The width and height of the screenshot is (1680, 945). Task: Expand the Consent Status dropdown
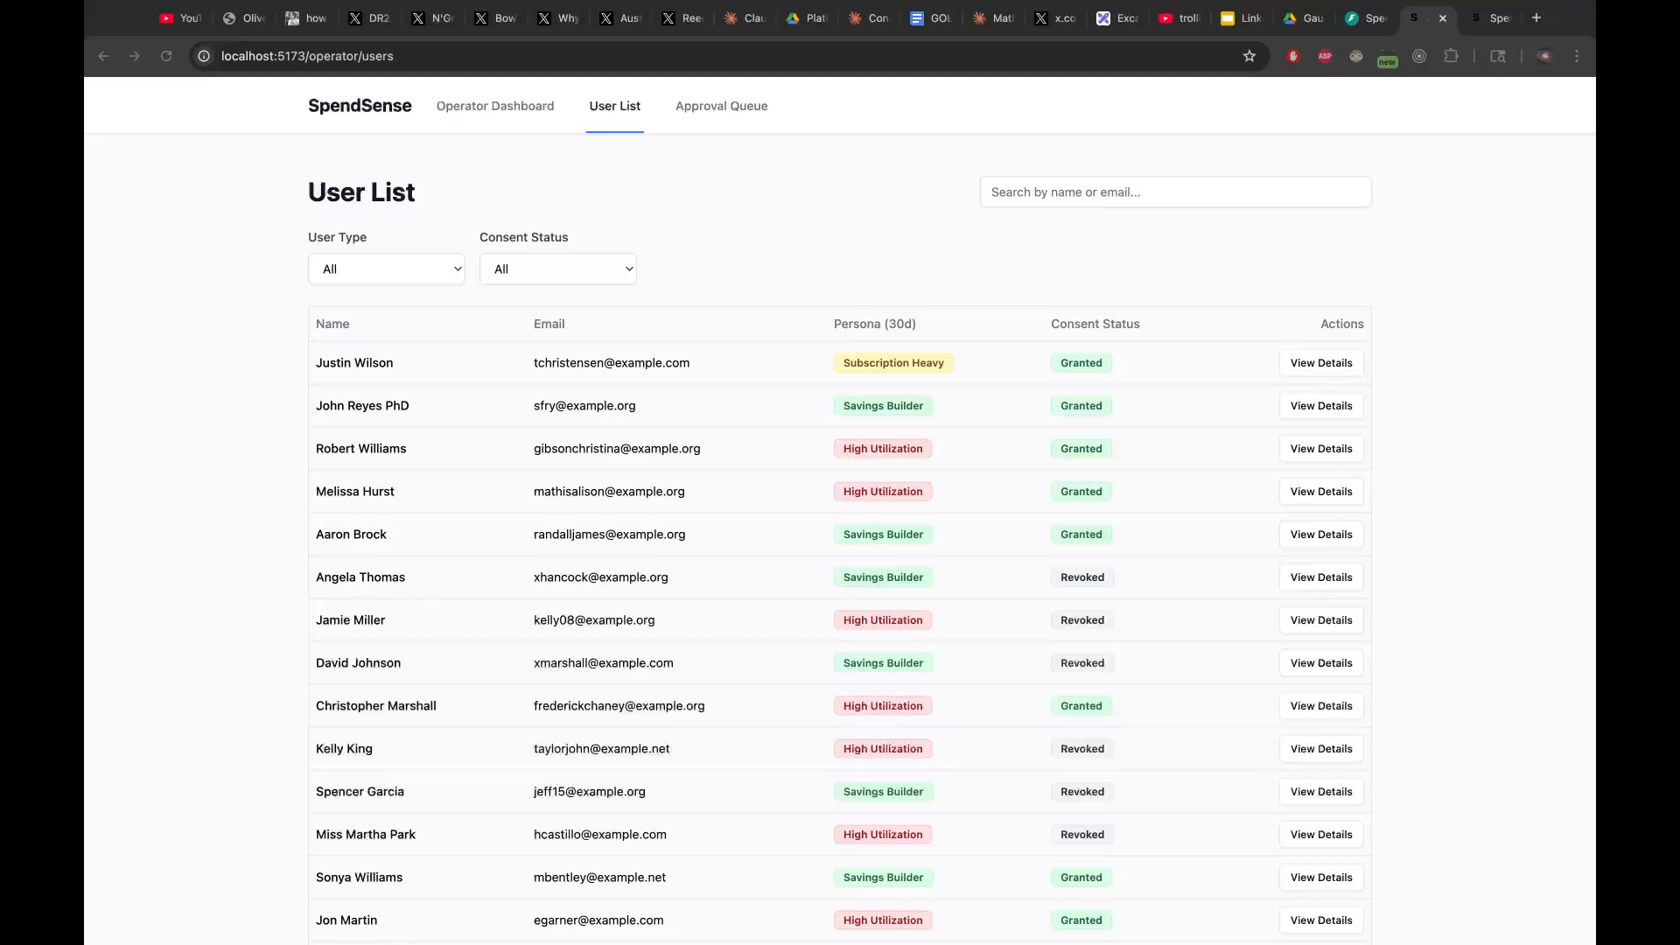pyautogui.click(x=557, y=269)
